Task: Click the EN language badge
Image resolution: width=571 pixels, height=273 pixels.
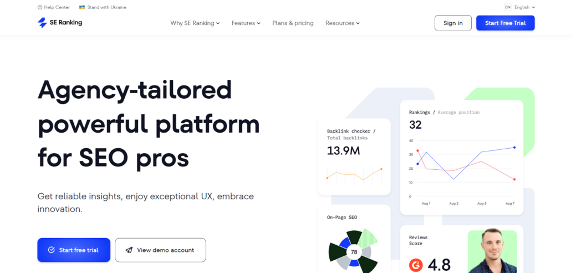Action: point(508,7)
